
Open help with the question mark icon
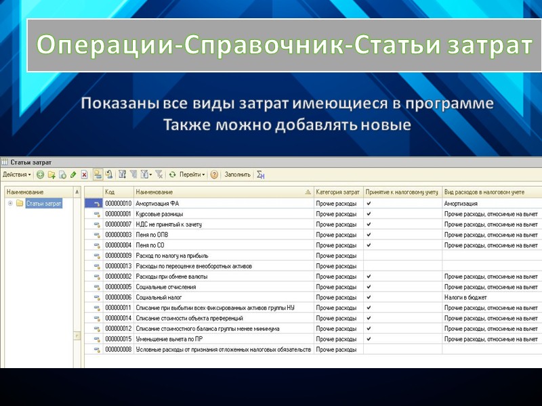[x=214, y=175]
